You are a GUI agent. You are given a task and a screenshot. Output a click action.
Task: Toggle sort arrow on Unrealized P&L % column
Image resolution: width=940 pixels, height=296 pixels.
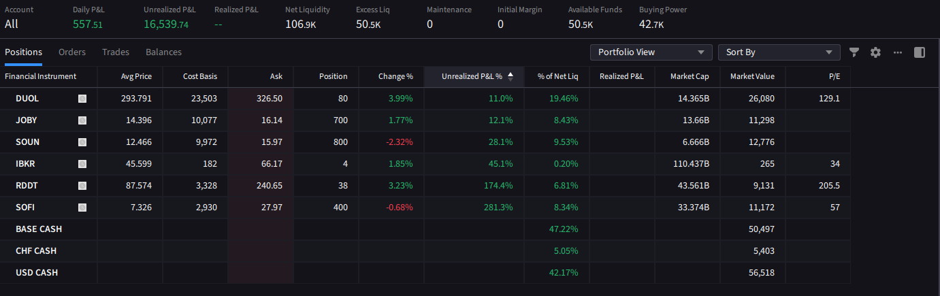coord(510,76)
